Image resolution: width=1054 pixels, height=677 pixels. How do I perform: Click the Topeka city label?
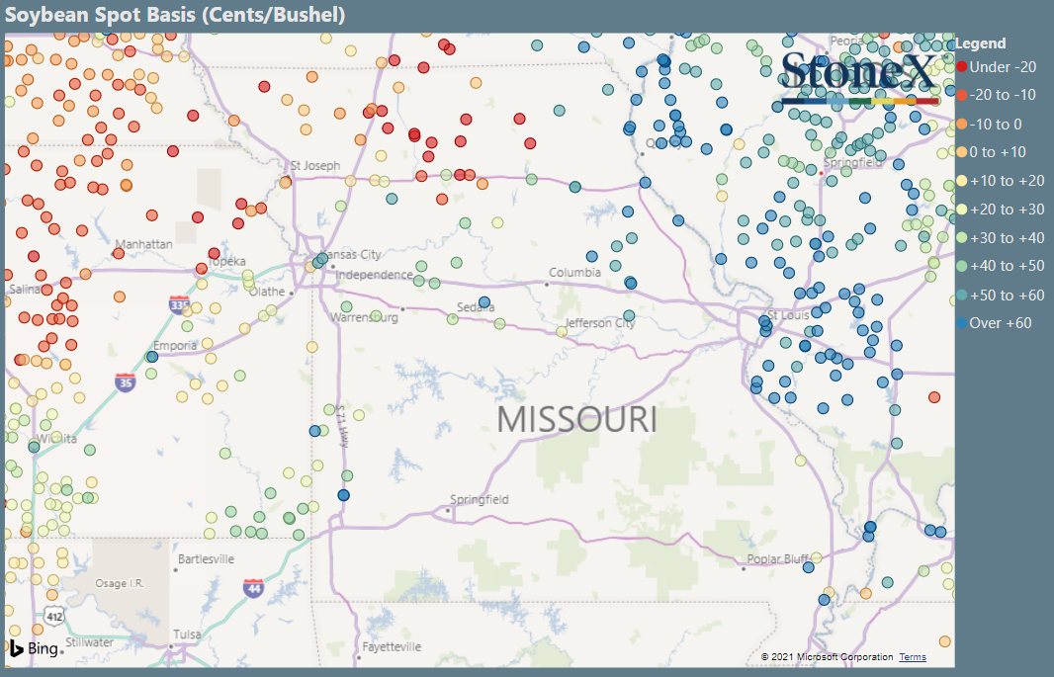226,261
